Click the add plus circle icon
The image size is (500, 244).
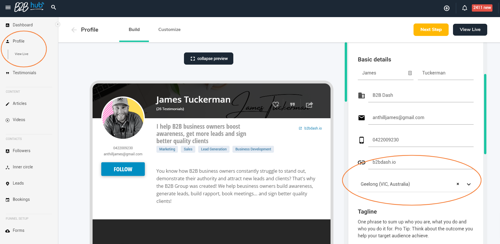pos(447,8)
